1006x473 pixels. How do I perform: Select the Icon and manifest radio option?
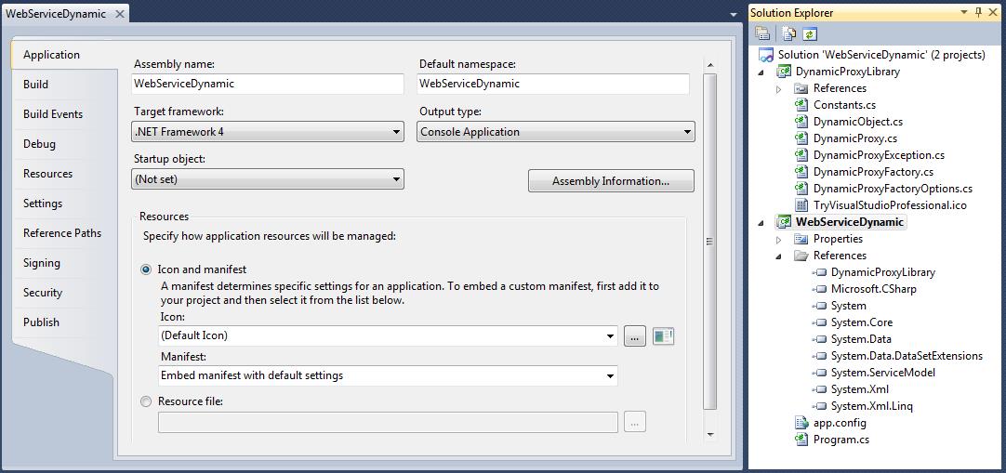[146, 269]
